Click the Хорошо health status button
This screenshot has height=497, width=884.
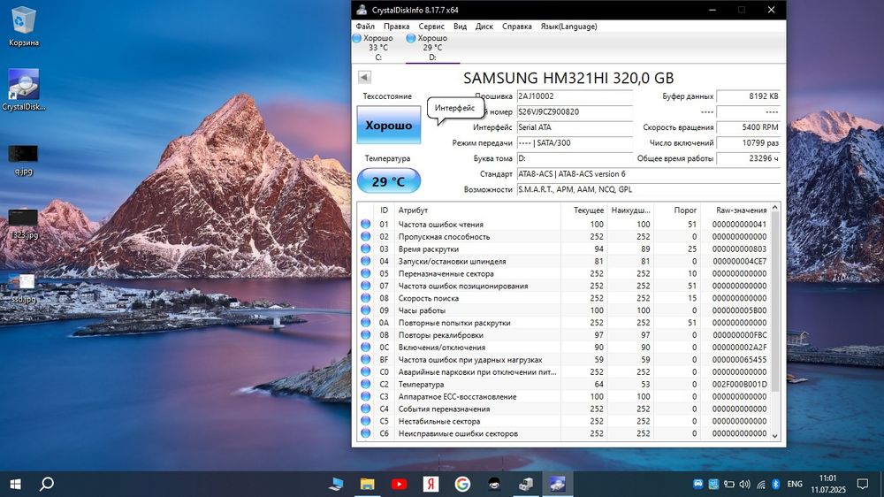tap(388, 125)
